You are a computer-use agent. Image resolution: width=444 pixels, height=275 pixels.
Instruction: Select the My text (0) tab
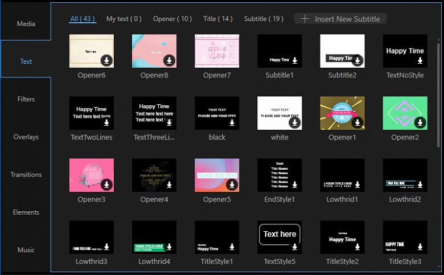124,19
